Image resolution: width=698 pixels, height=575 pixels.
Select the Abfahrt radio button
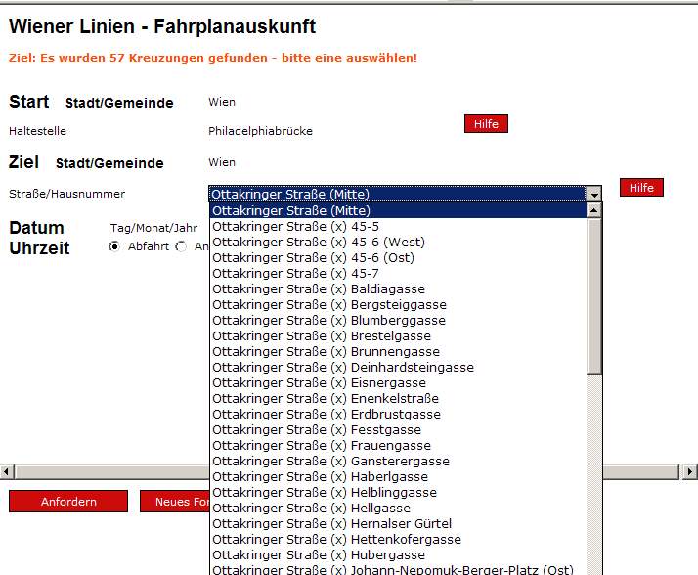[114, 246]
